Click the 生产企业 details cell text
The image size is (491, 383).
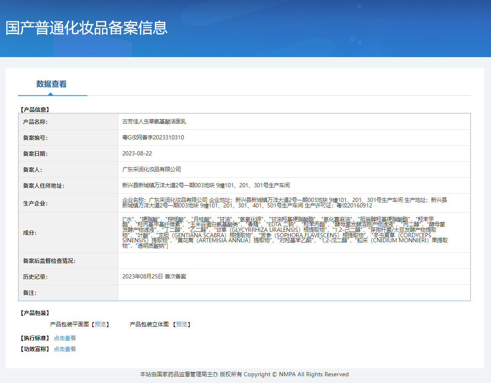click(285, 203)
